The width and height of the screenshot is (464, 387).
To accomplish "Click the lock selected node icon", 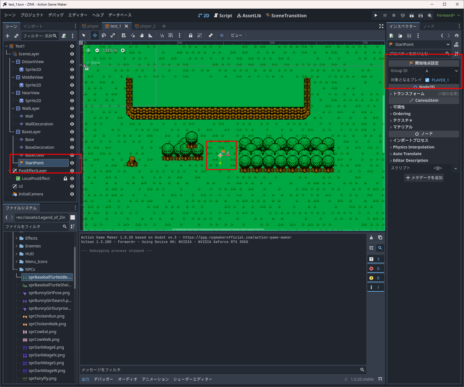I will tap(191, 35).
